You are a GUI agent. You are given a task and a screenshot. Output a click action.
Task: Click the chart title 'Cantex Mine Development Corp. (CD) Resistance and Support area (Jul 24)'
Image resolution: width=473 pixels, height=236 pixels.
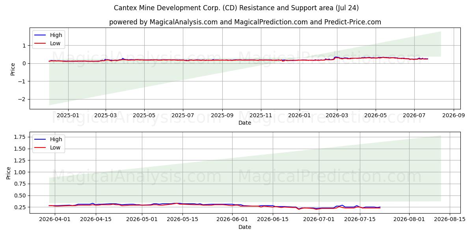(x=236, y=8)
